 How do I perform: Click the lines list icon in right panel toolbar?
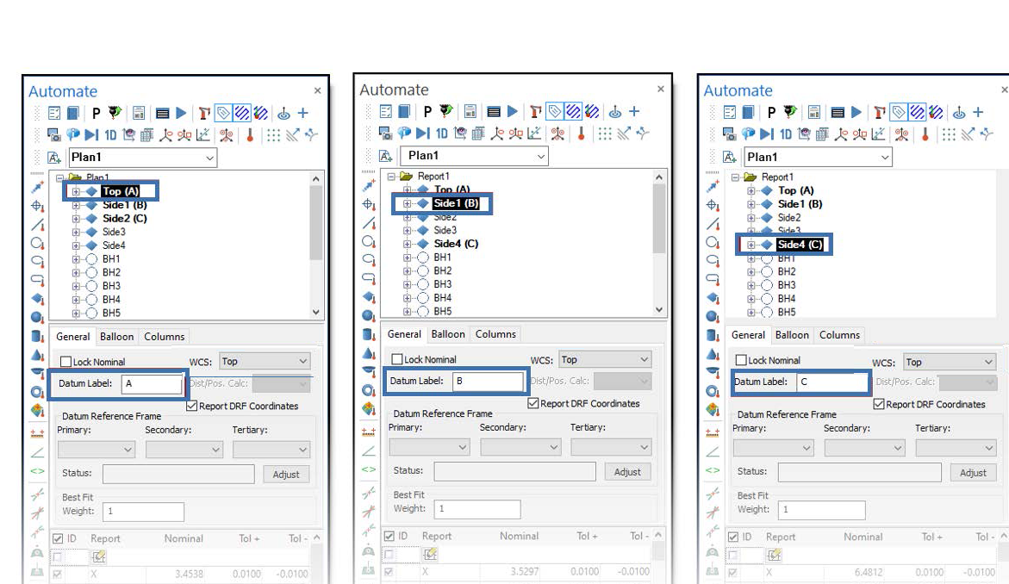[x=838, y=113]
